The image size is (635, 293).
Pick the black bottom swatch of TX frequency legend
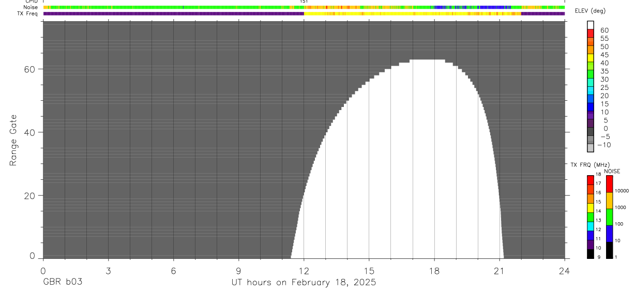(591, 254)
